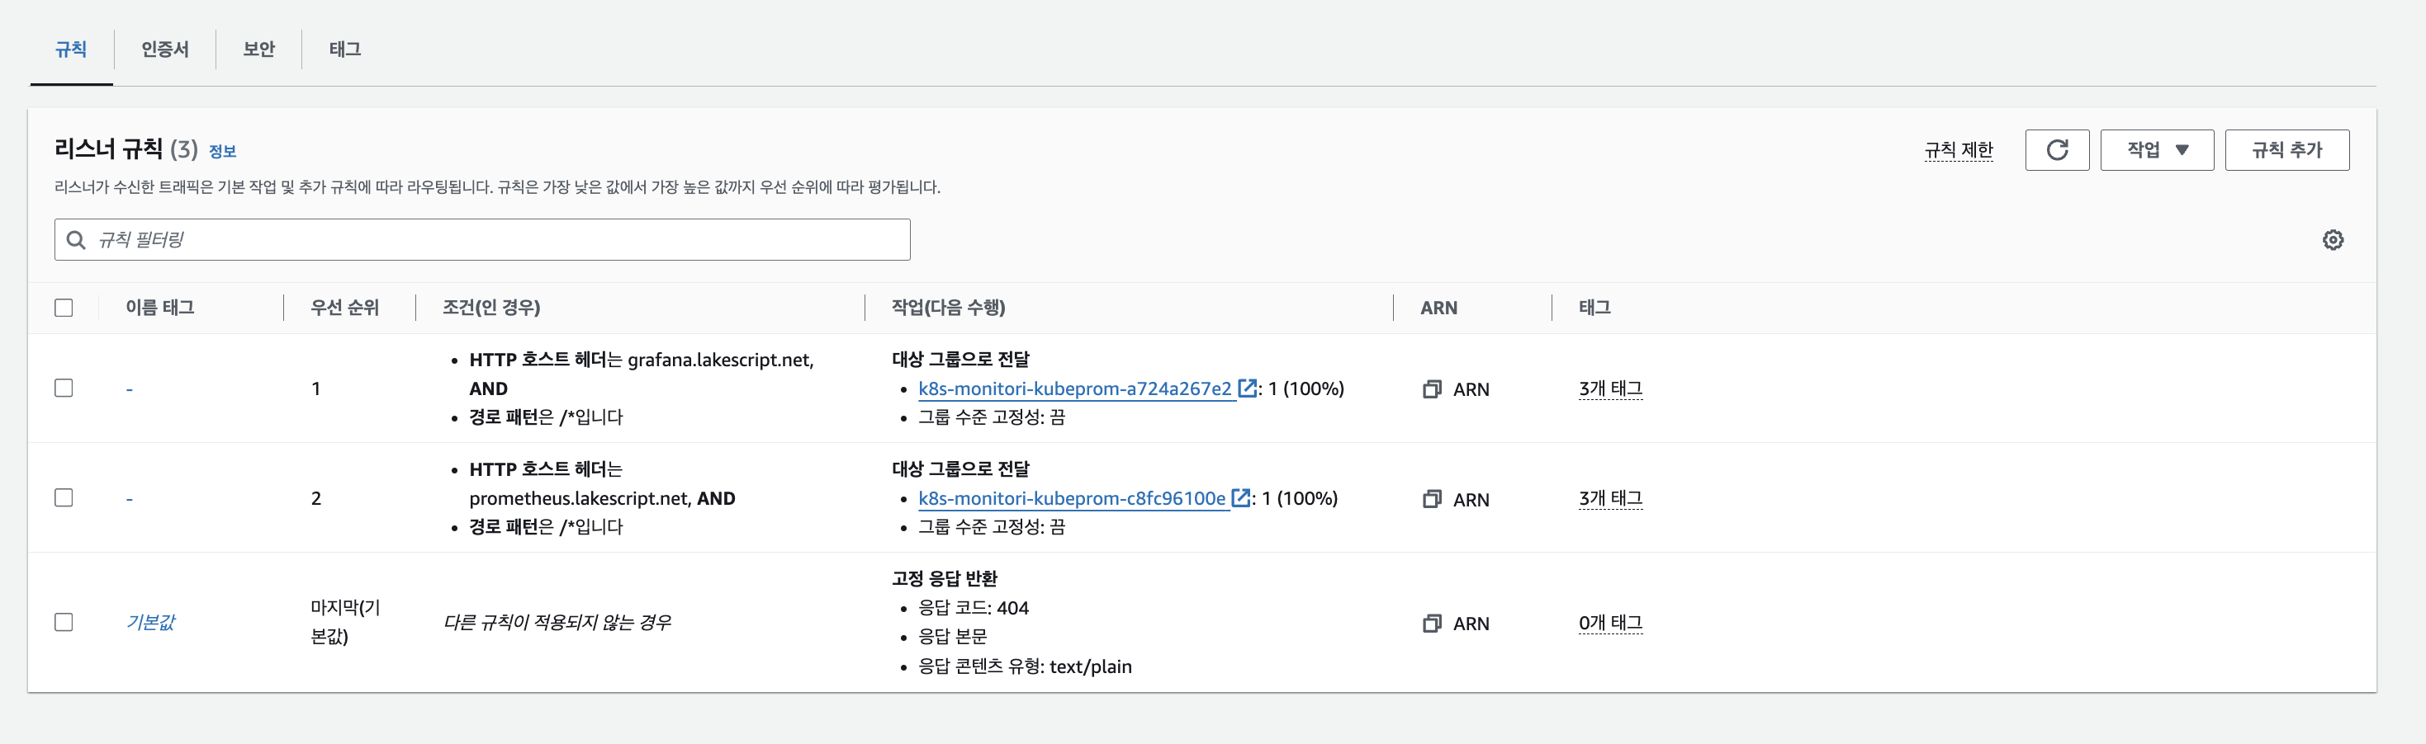Open table preferences gear icon
The image size is (2426, 744).
pos(2332,240)
